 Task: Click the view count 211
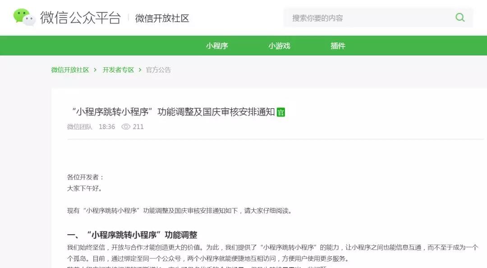coord(138,126)
